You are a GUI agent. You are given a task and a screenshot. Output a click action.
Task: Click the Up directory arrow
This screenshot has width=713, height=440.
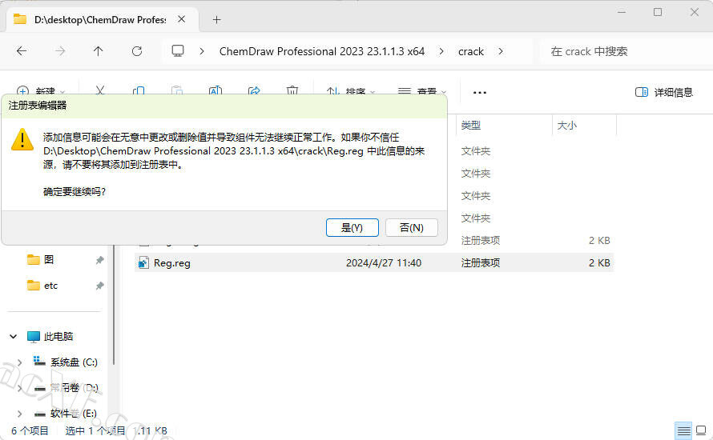click(x=98, y=51)
